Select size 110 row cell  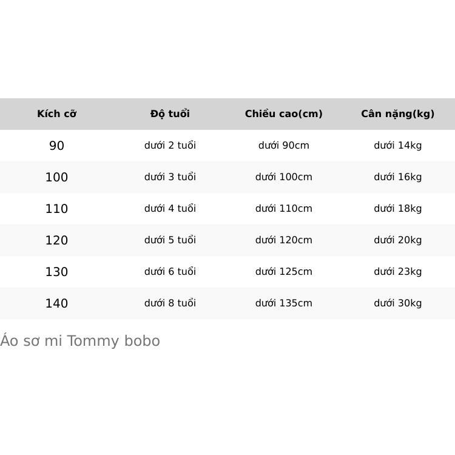pos(57,209)
